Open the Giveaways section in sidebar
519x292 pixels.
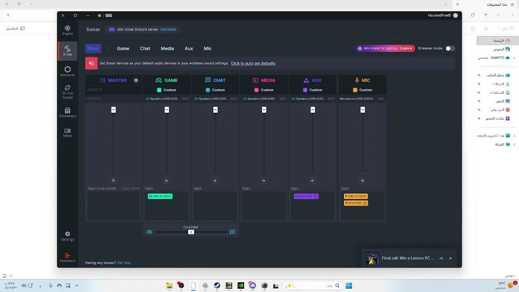(67, 112)
